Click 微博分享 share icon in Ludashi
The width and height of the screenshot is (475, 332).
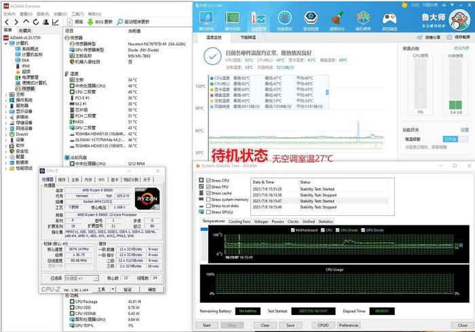pyautogui.click(x=419, y=37)
